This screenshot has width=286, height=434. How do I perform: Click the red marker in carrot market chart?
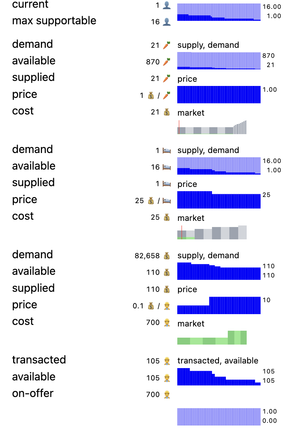179,127
